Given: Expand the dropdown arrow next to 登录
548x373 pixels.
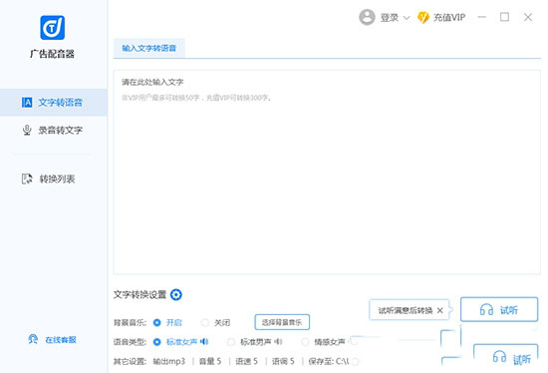Looking at the screenshot, I should (x=407, y=18).
